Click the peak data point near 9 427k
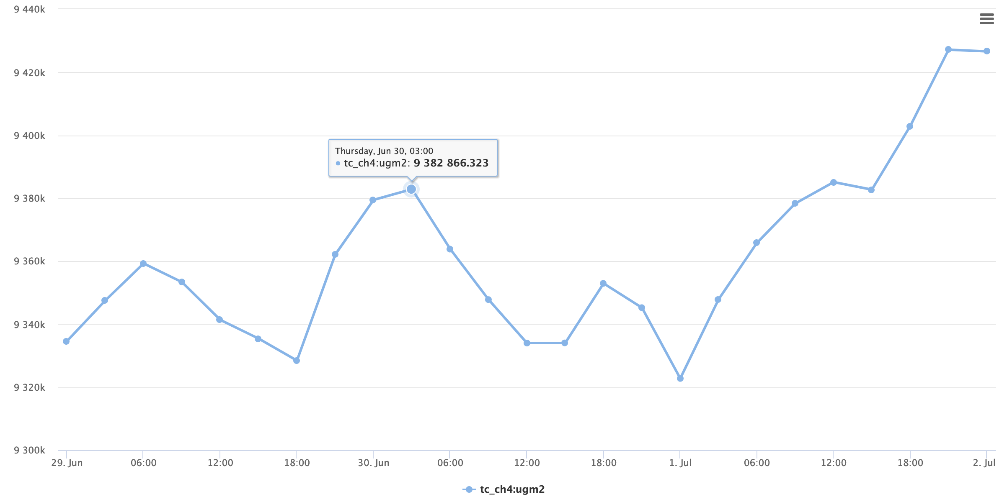 (948, 49)
